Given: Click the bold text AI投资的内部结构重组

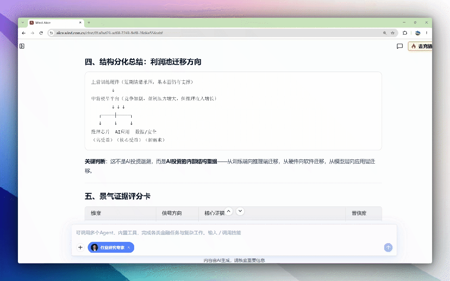Looking at the screenshot, I should [x=191, y=162].
